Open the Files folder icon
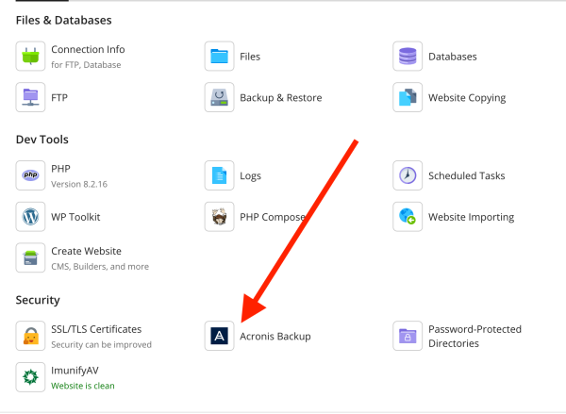Image resolution: width=566 pixels, height=414 pixels. pyautogui.click(x=220, y=56)
